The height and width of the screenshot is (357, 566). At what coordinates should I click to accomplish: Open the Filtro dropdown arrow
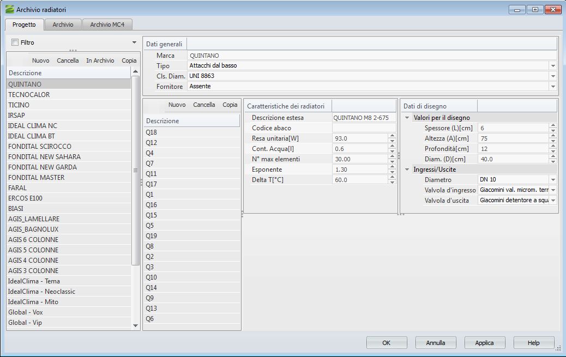point(134,43)
